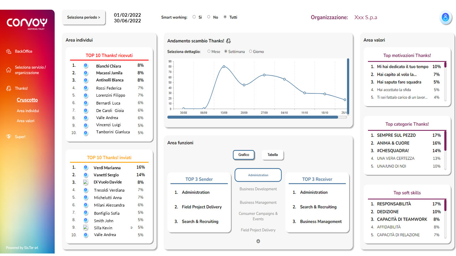Select Business Development in functions list
Viewport: 456px width, 256px height.
[x=258, y=189]
